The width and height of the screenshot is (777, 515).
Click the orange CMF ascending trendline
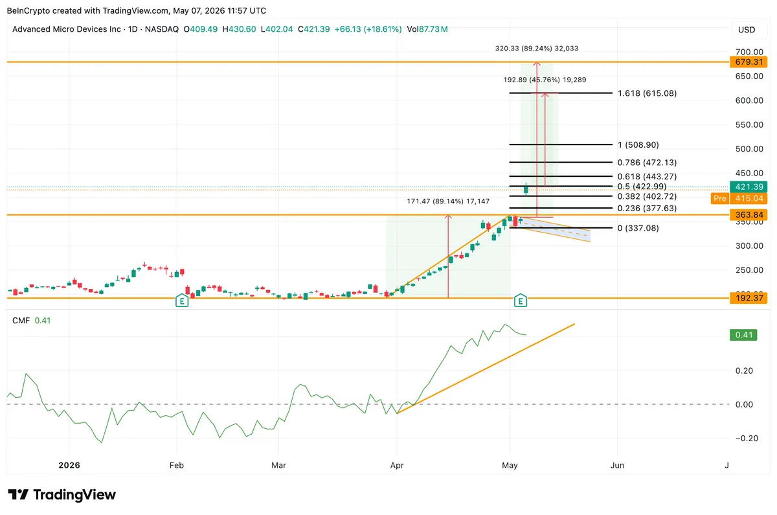click(486, 368)
